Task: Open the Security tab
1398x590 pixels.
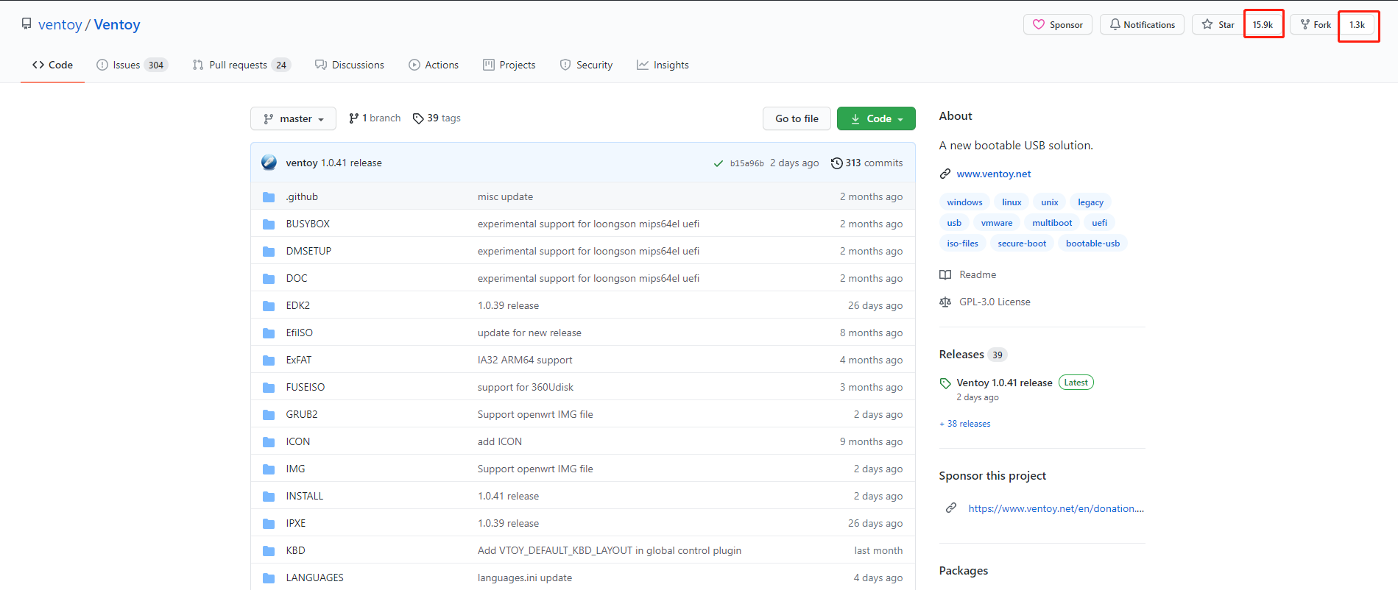Action: pos(586,65)
